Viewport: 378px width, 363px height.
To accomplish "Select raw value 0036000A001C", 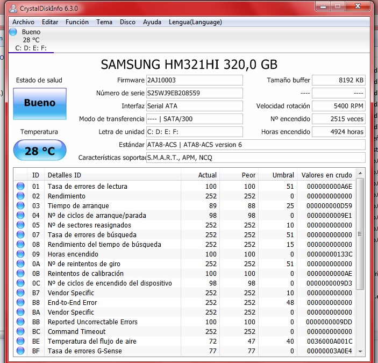I will point(329,341).
